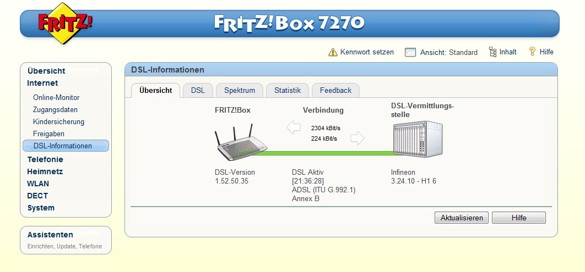
Task: Select Internet in the sidebar
Action: [x=42, y=83]
